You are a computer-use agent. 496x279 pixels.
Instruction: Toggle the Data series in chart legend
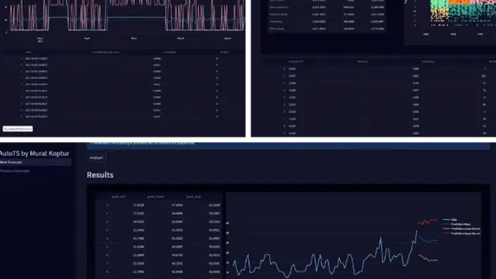[450, 219]
